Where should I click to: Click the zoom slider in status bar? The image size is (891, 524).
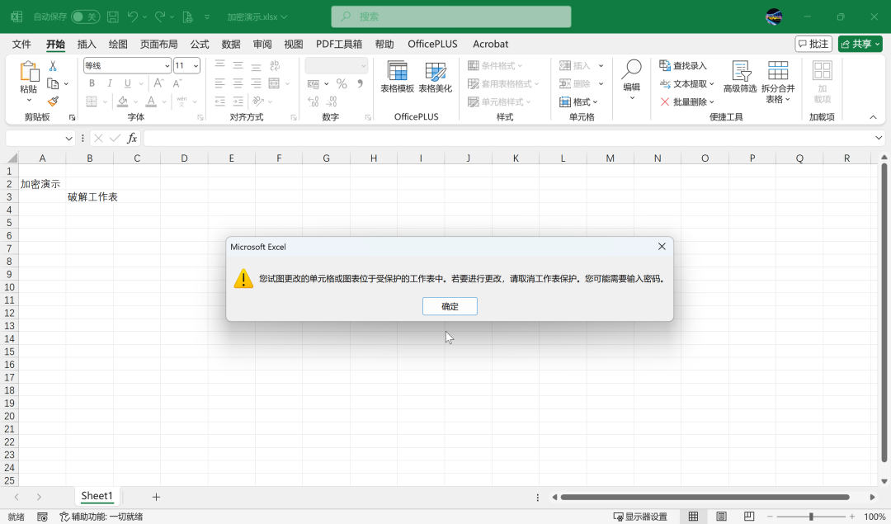[811, 517]
